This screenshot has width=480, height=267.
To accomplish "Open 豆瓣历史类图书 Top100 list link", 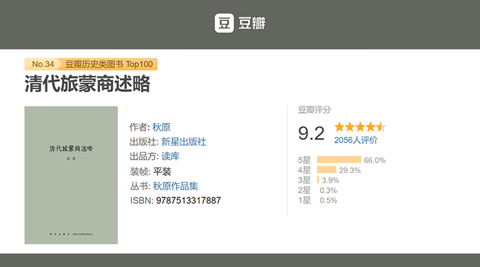I will 109,64.
